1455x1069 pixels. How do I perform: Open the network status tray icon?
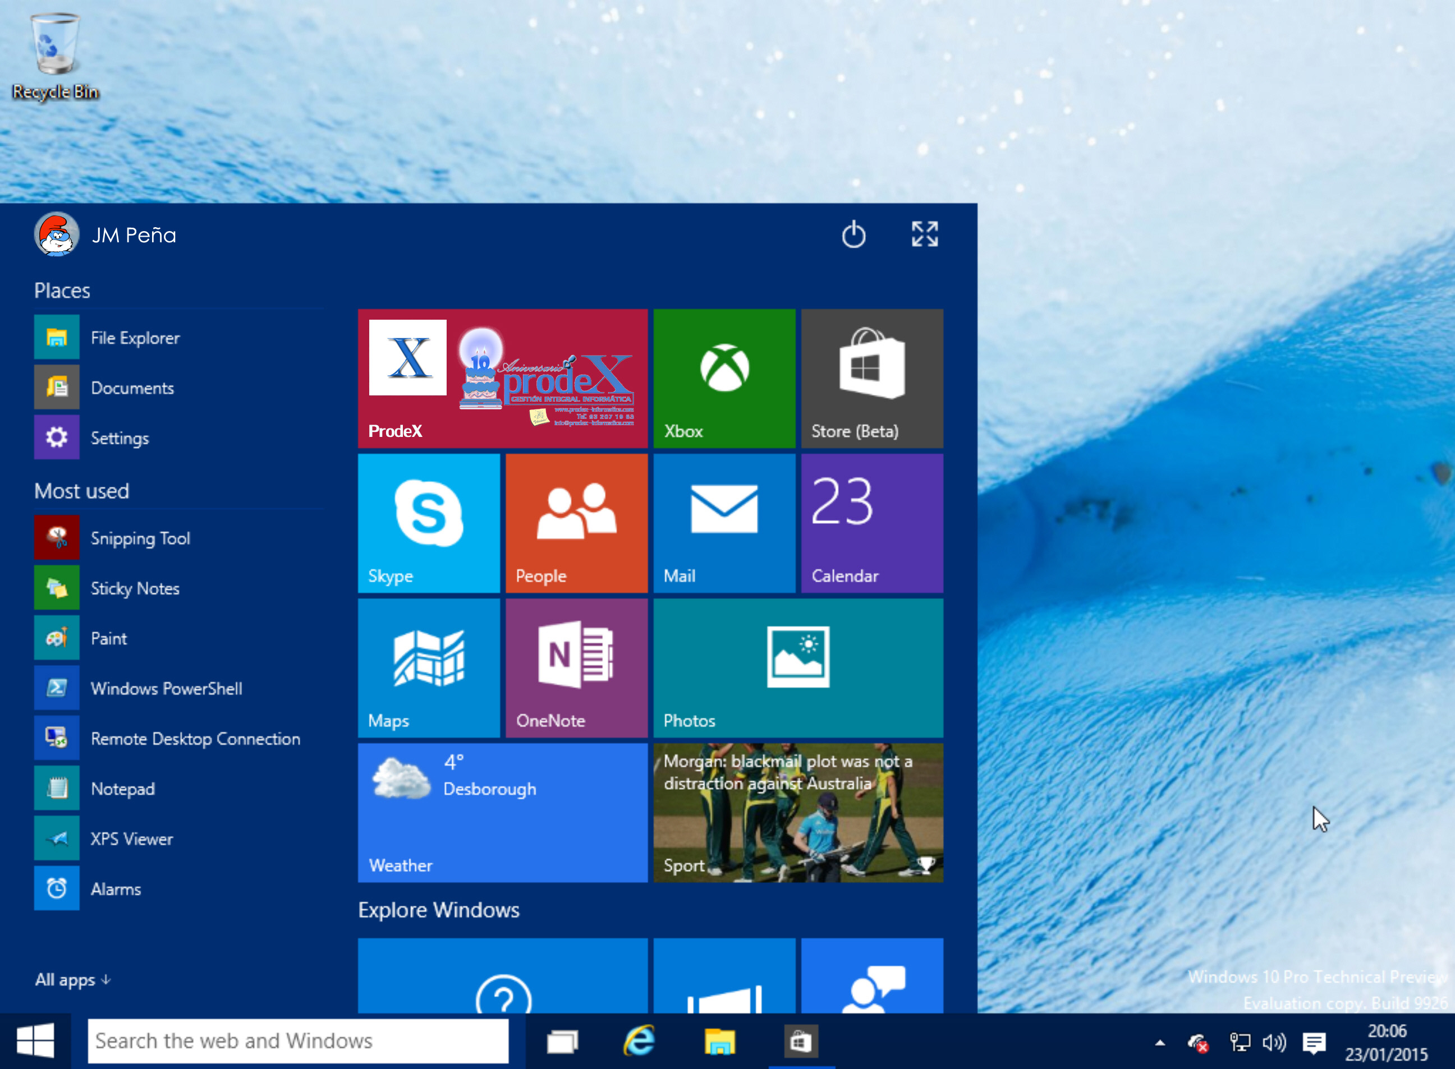click(x=1240, y=1042)
